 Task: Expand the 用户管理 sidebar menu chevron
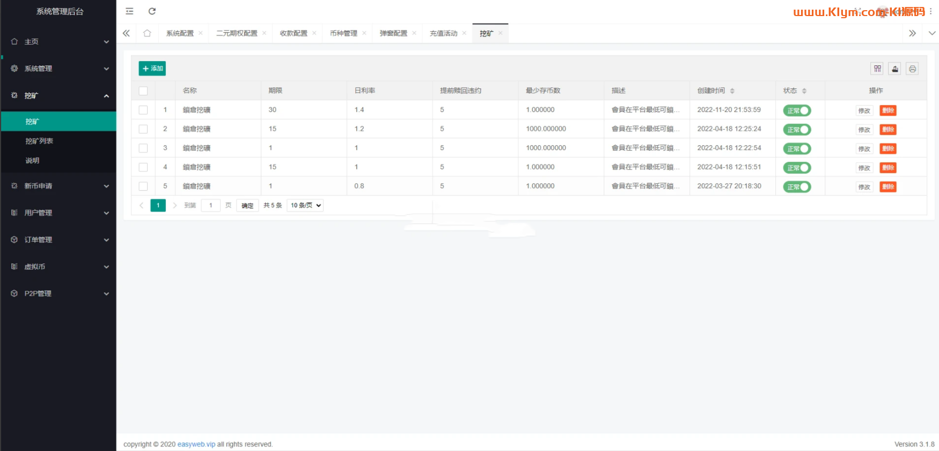pyautogui.click(x=106, y=213)
